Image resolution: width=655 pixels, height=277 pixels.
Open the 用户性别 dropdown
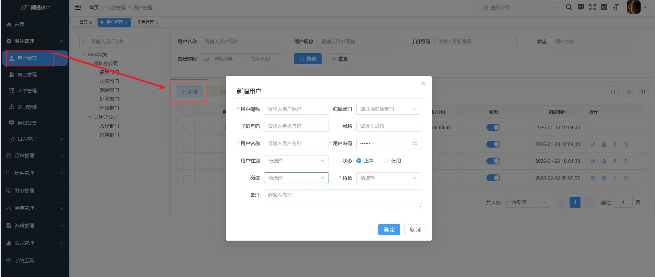click(x=296, y=161)
